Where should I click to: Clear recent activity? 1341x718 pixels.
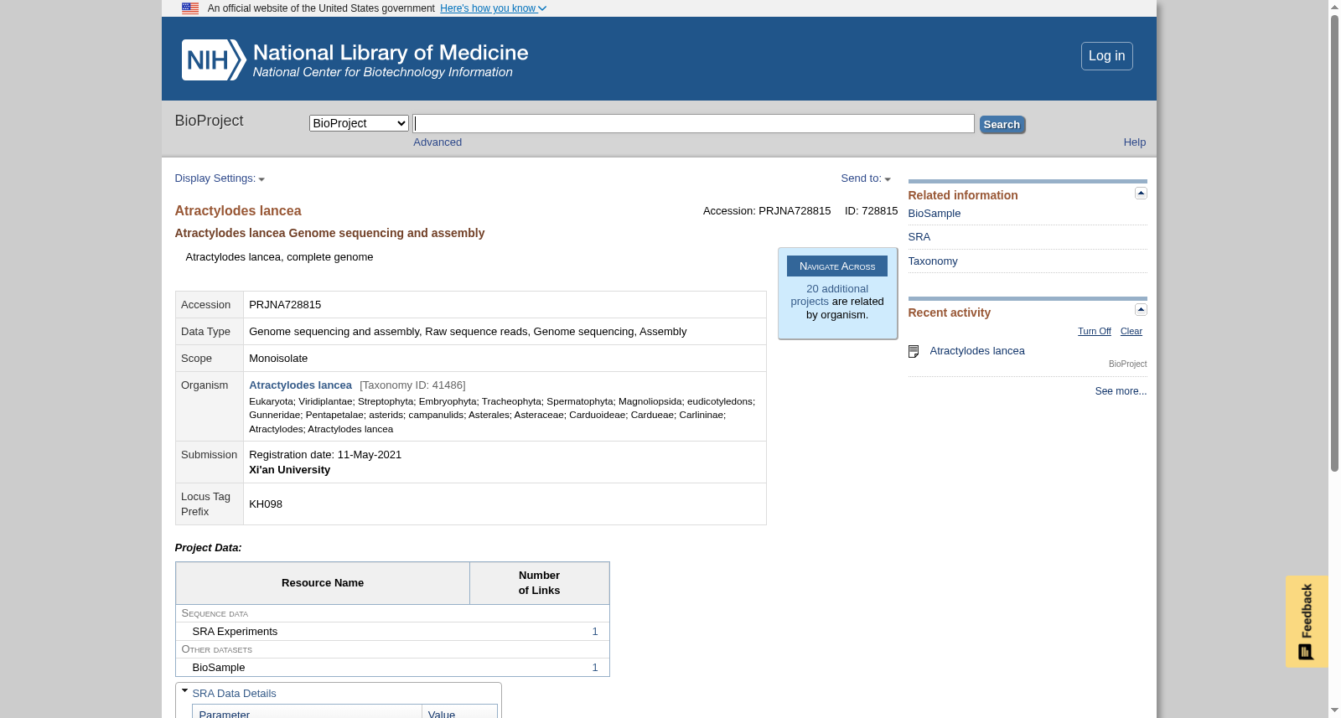click(1131, 332)
